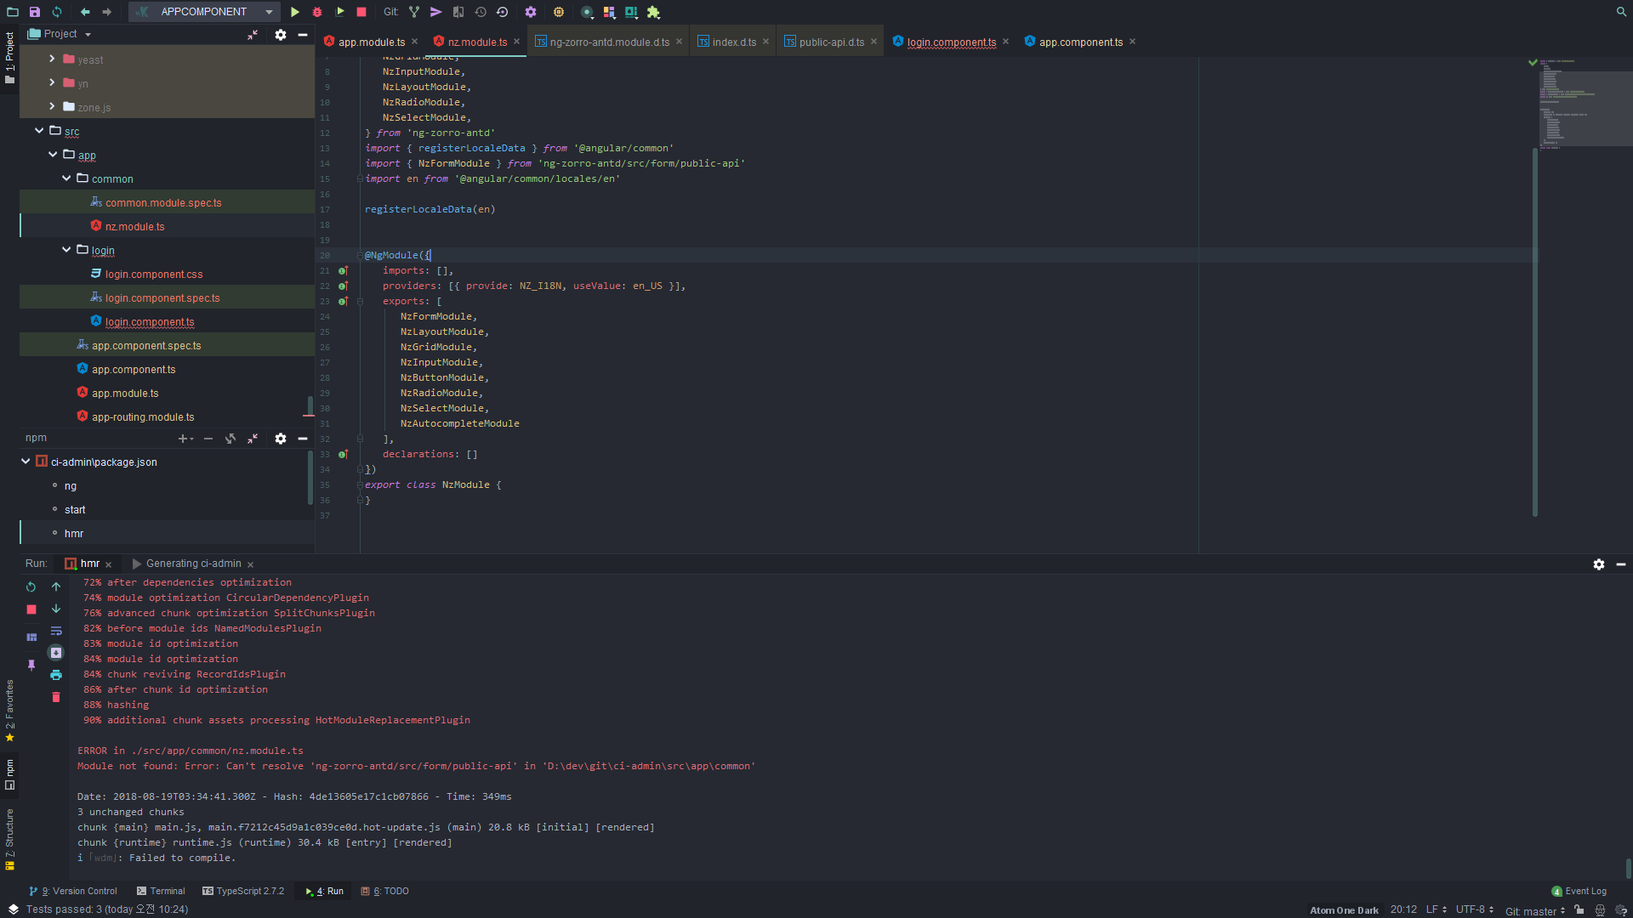Run with coverage icon in toolbar
Viewport: 1633px width, 918px height.
[340, 12]
